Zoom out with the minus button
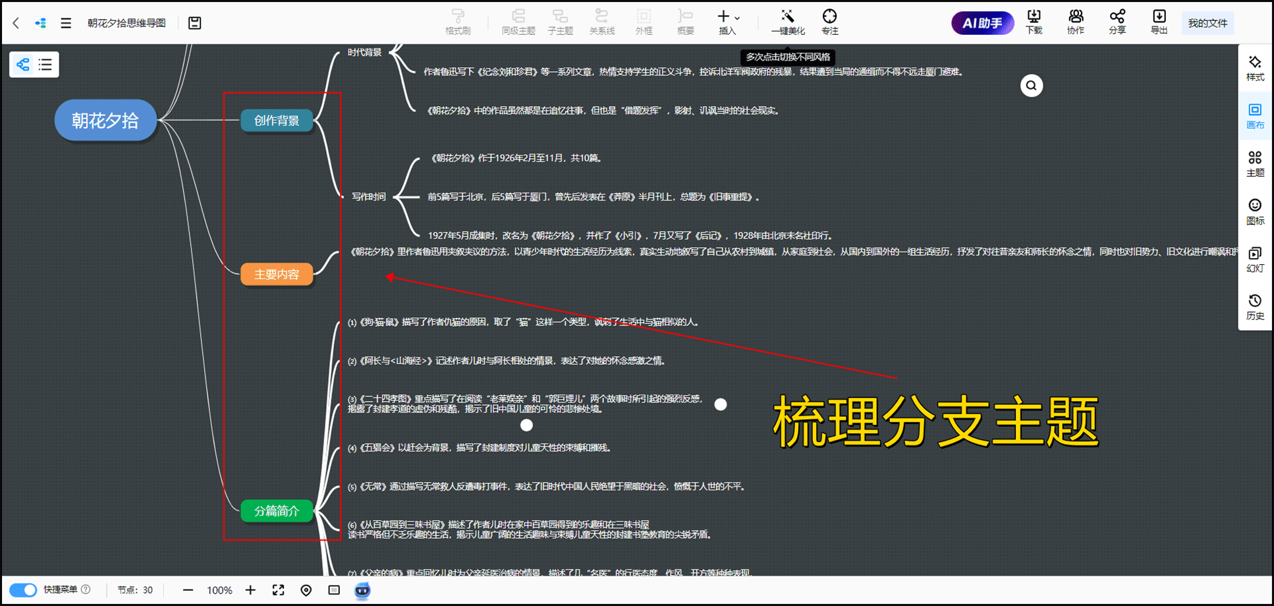The image size is (1274, 606). click(188, 590)
